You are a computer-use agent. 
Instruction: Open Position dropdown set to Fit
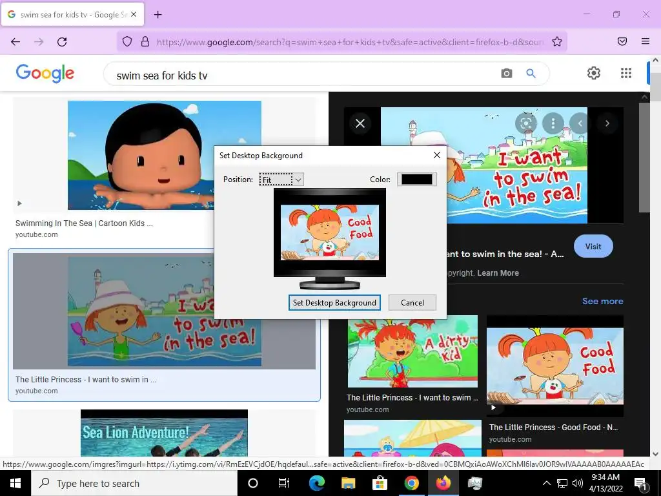point(281,180)
